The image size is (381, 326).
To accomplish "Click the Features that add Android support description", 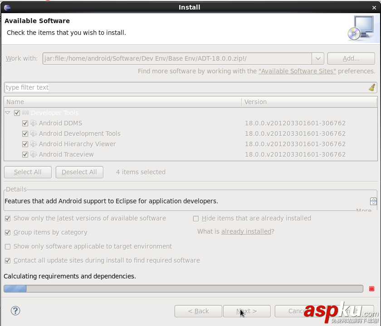I will coord(111,201).
